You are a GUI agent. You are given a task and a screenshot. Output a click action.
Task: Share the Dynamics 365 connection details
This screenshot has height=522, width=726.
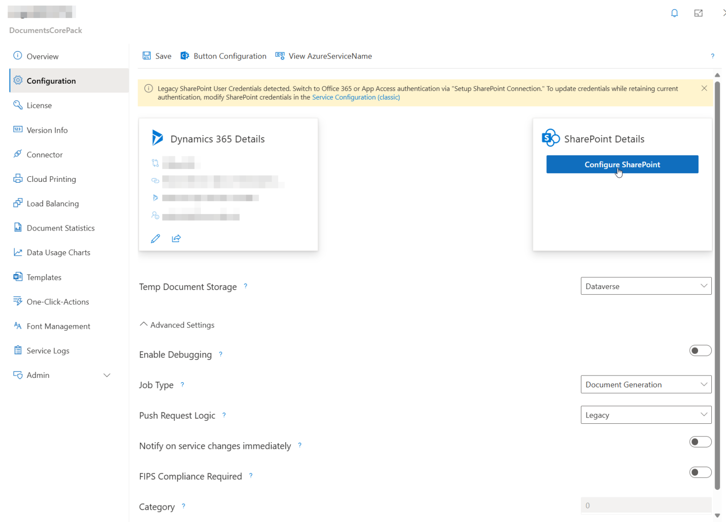[176, 239]
